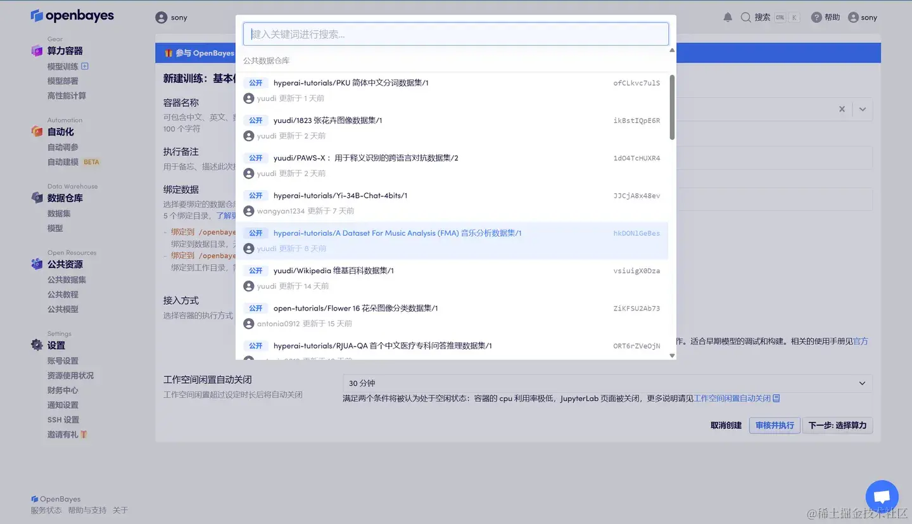
Task: Open the notifications bell
Action: 728,17
